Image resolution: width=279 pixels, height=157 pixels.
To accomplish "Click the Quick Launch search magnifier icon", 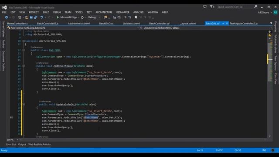I will [256, 7].
